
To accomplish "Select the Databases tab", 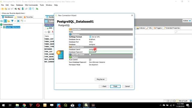I will tap(7, 17).
